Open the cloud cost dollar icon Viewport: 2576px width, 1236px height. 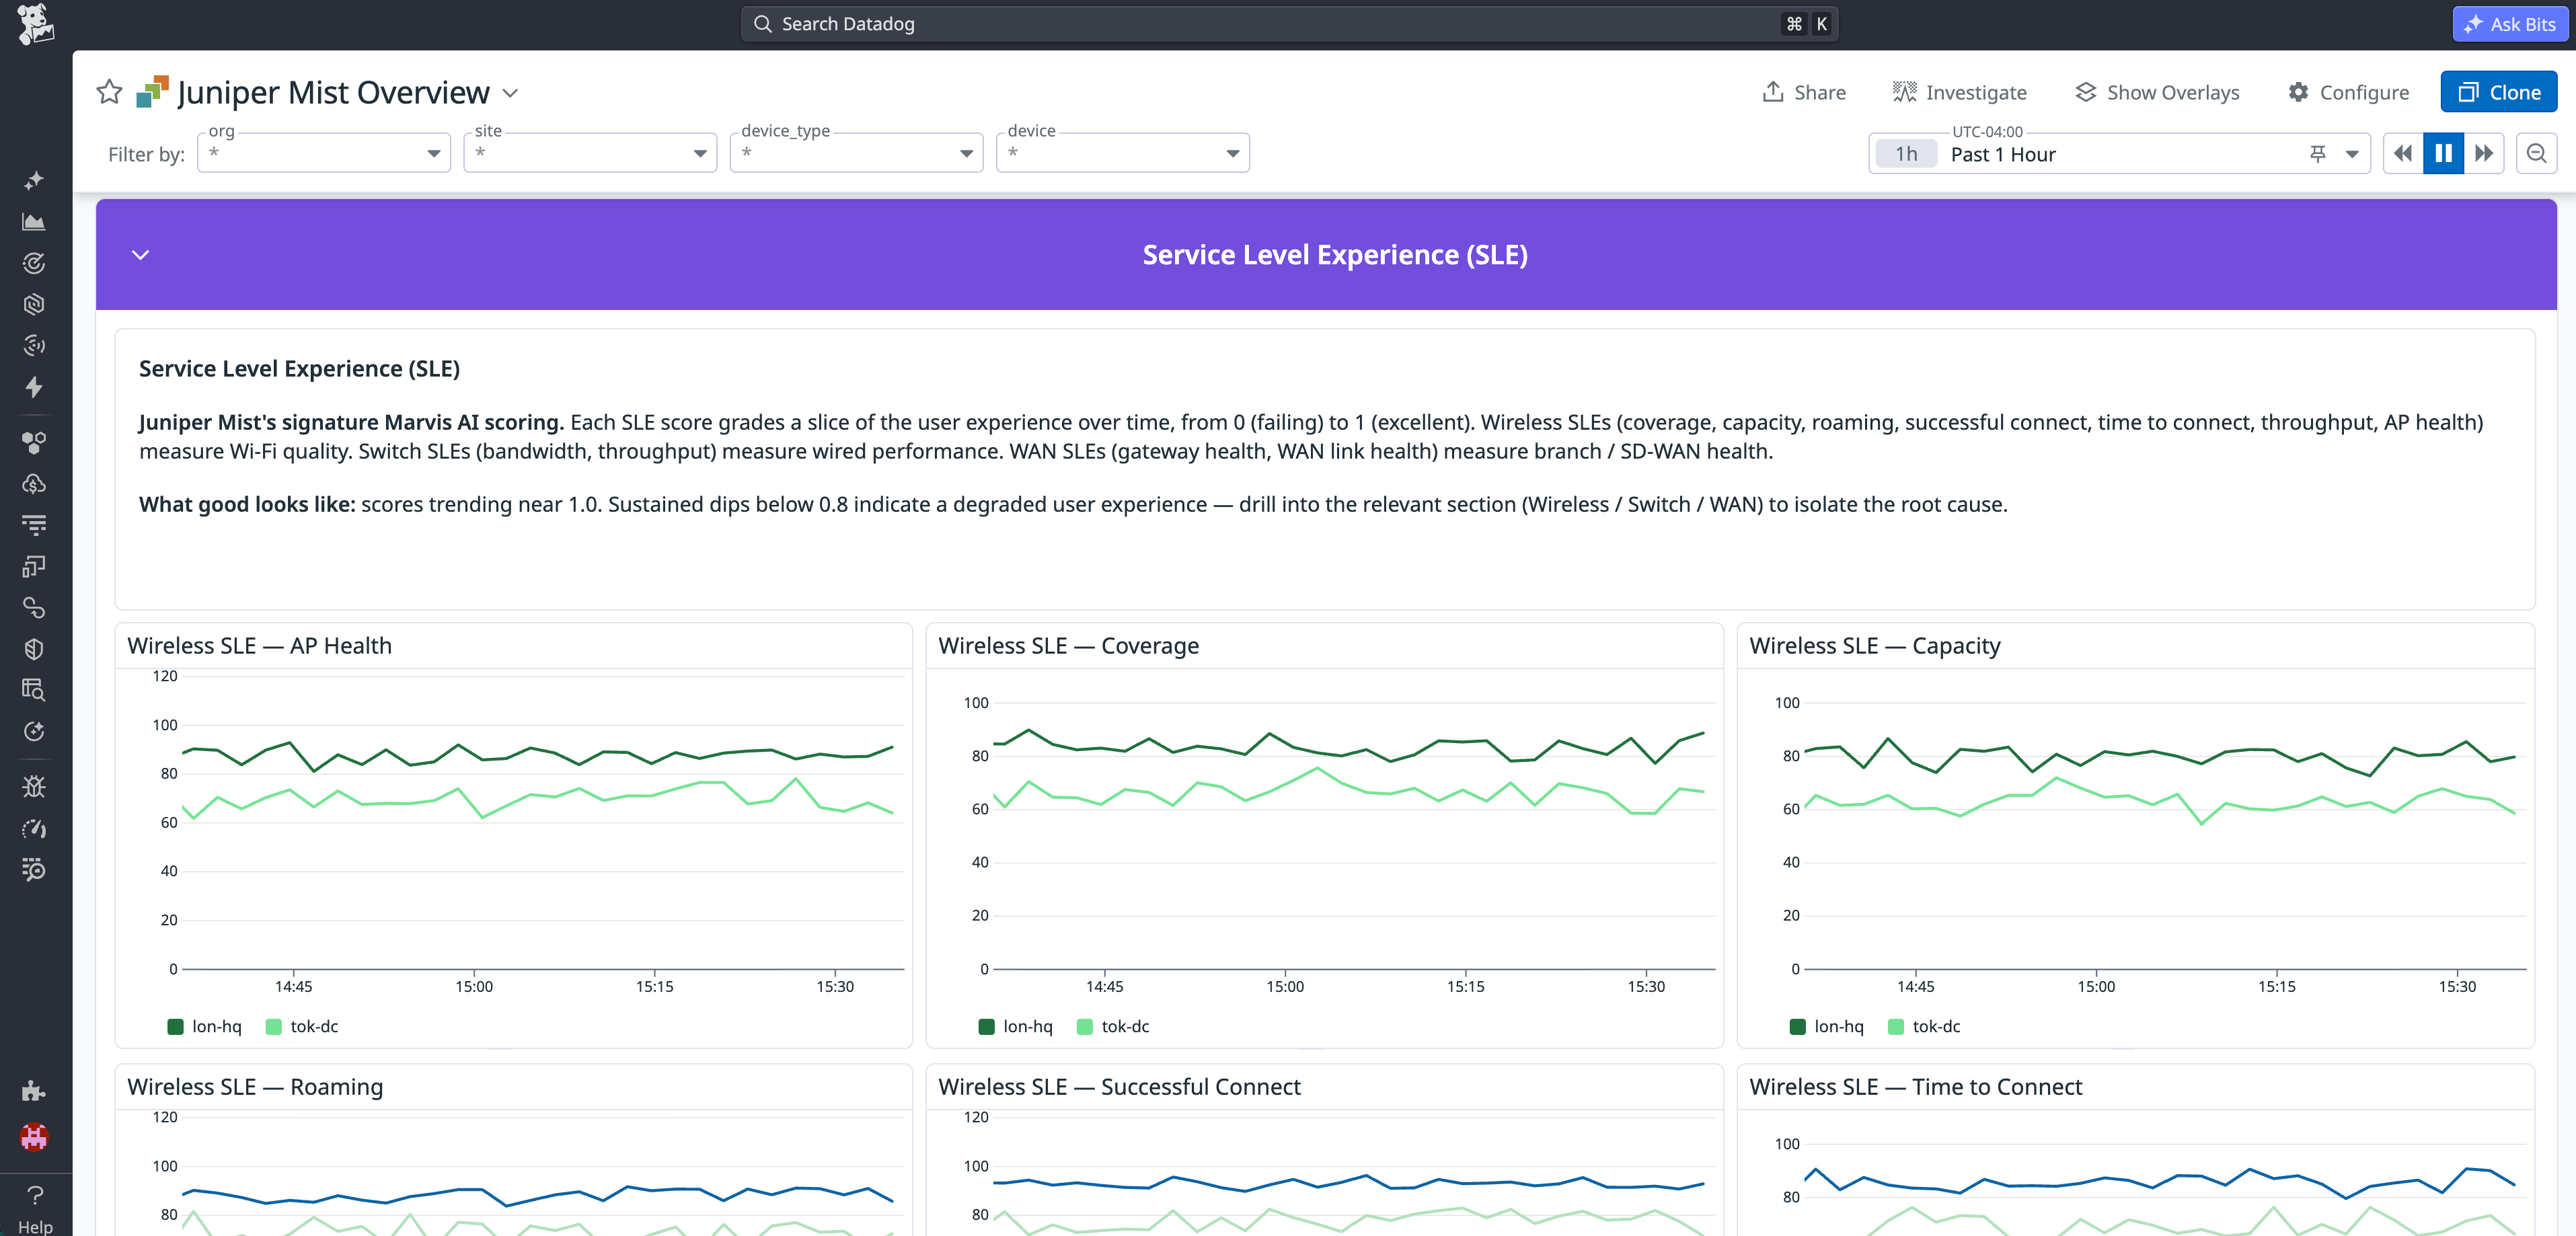tap(34, 484)
